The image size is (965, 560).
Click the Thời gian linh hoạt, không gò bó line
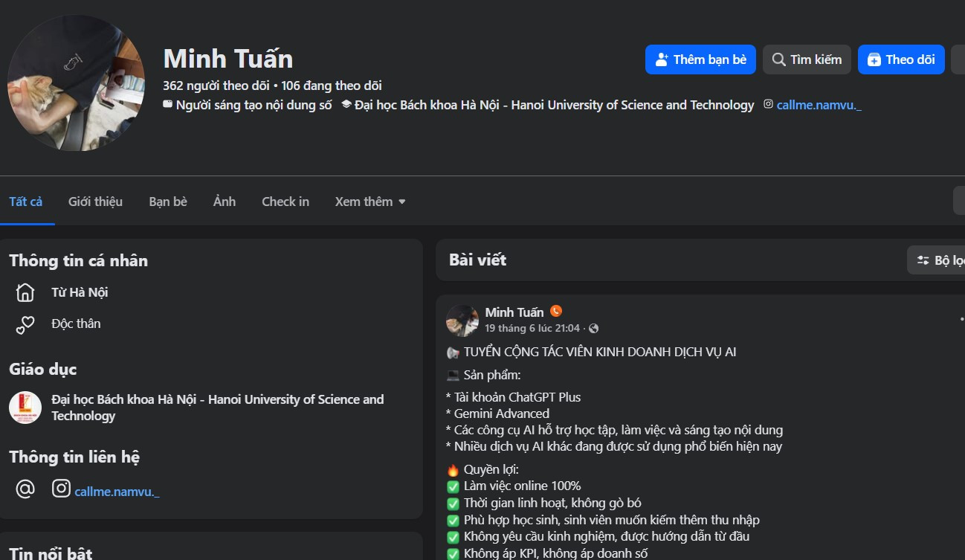pyautogui.click(x=552, y=503)
